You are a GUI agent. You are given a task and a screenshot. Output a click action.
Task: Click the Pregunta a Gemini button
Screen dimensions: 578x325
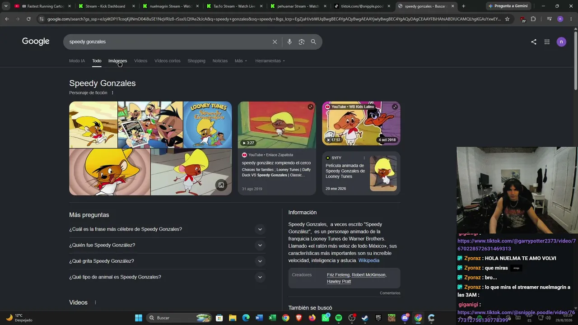[508, 6]
